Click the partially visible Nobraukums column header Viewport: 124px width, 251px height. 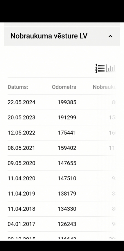(104, 87)
